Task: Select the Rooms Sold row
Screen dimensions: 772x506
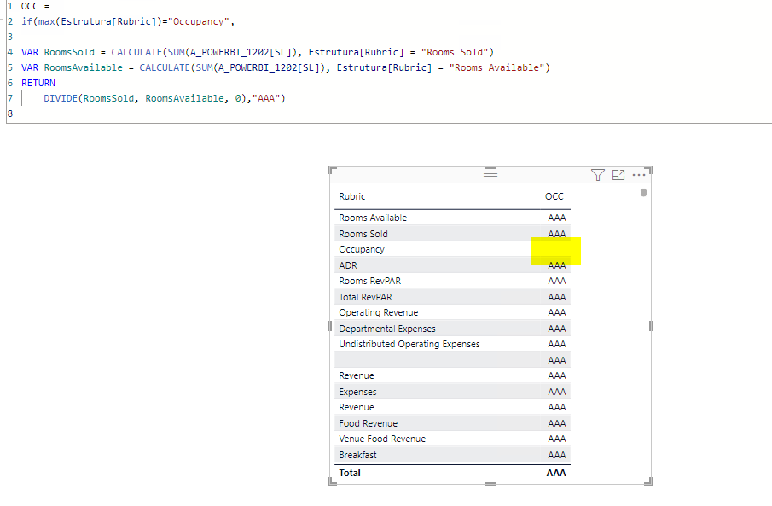Action: (x=452, y=234)
